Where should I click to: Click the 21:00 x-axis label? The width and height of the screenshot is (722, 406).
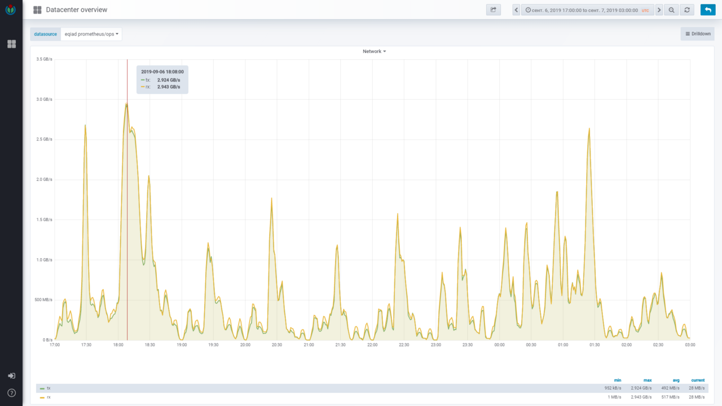click(309, 344)
